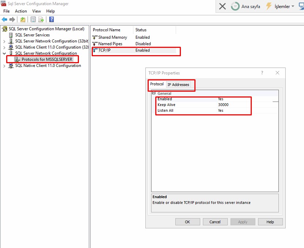Click the Up one level folder icon
The image size is (304, 248).
coord(23,20)
